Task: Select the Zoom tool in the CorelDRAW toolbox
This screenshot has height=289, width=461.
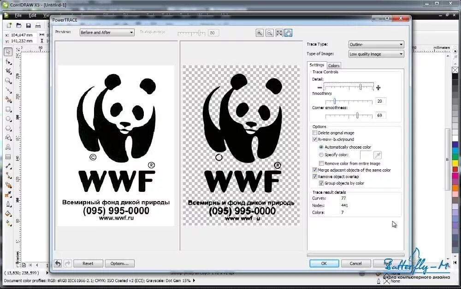Action: (8, 81)
